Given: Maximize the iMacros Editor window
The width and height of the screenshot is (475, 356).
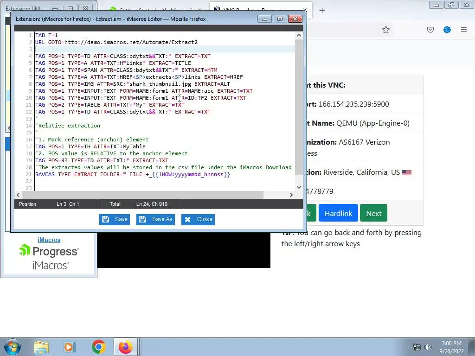Looking at the screenshot, I should coord(280,19).
